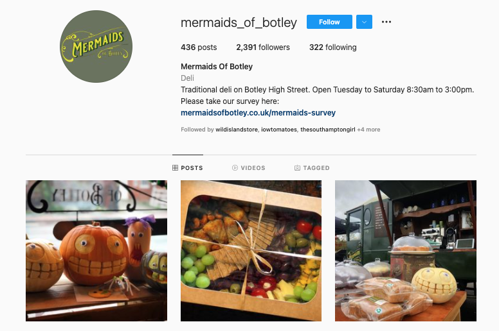Viewport: 499px width, 331px height.
Task: Open the carved pumpkins window display post
Action: pos(96,251)
